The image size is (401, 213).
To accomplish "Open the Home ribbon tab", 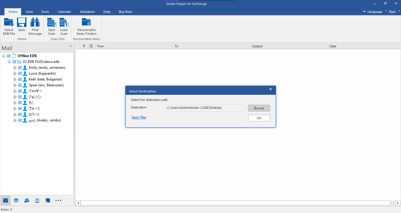I will pos(13,12).
